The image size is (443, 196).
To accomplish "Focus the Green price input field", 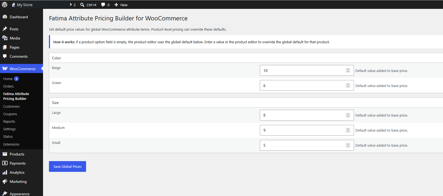I will (307, 85).
